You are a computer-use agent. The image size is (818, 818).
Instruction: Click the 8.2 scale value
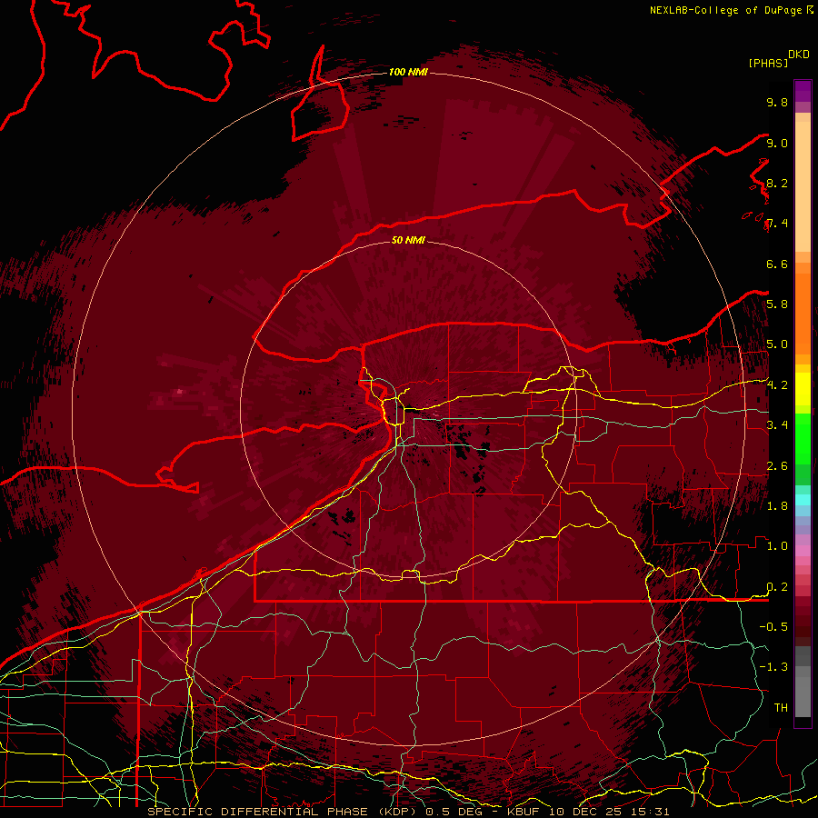pos(777,183)
